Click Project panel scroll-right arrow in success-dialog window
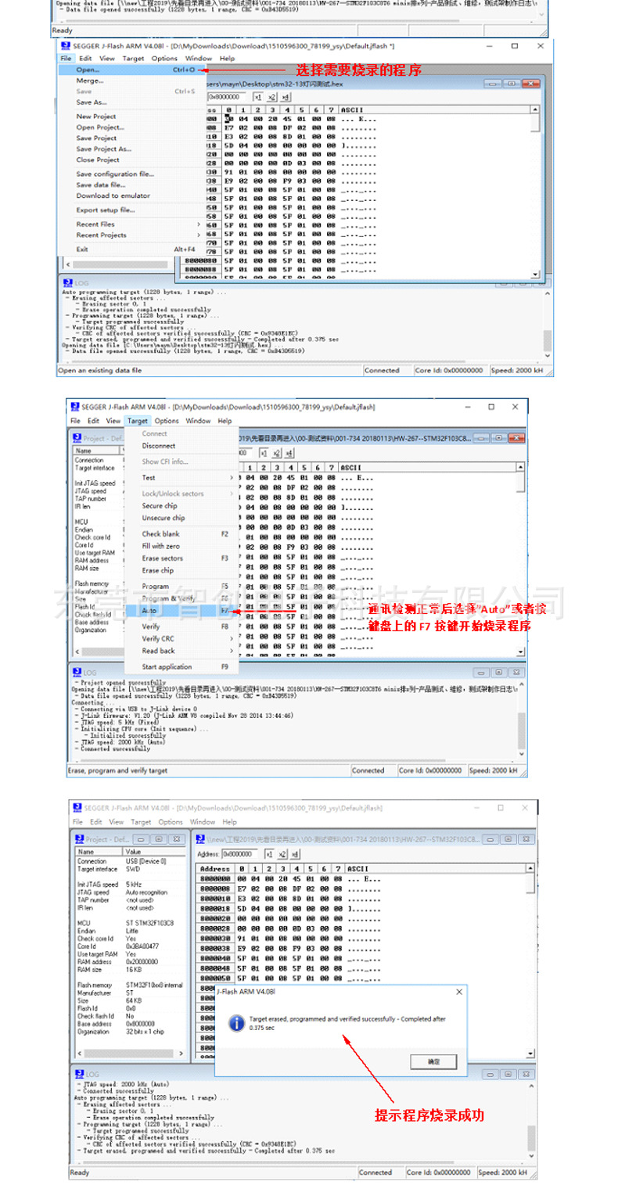This screenshot has height=1192, width=618. tap(181, 1054)
